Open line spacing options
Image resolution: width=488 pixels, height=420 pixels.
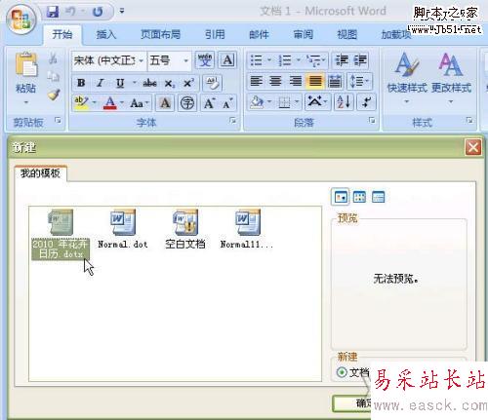pos(359,81)
